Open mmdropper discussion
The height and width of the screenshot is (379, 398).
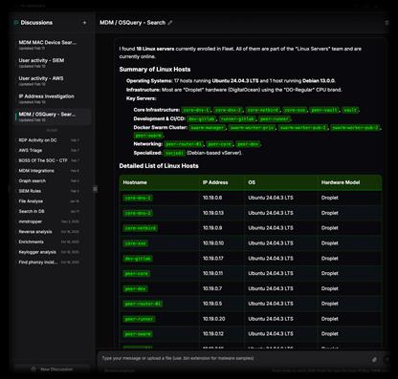click(49, 221)
